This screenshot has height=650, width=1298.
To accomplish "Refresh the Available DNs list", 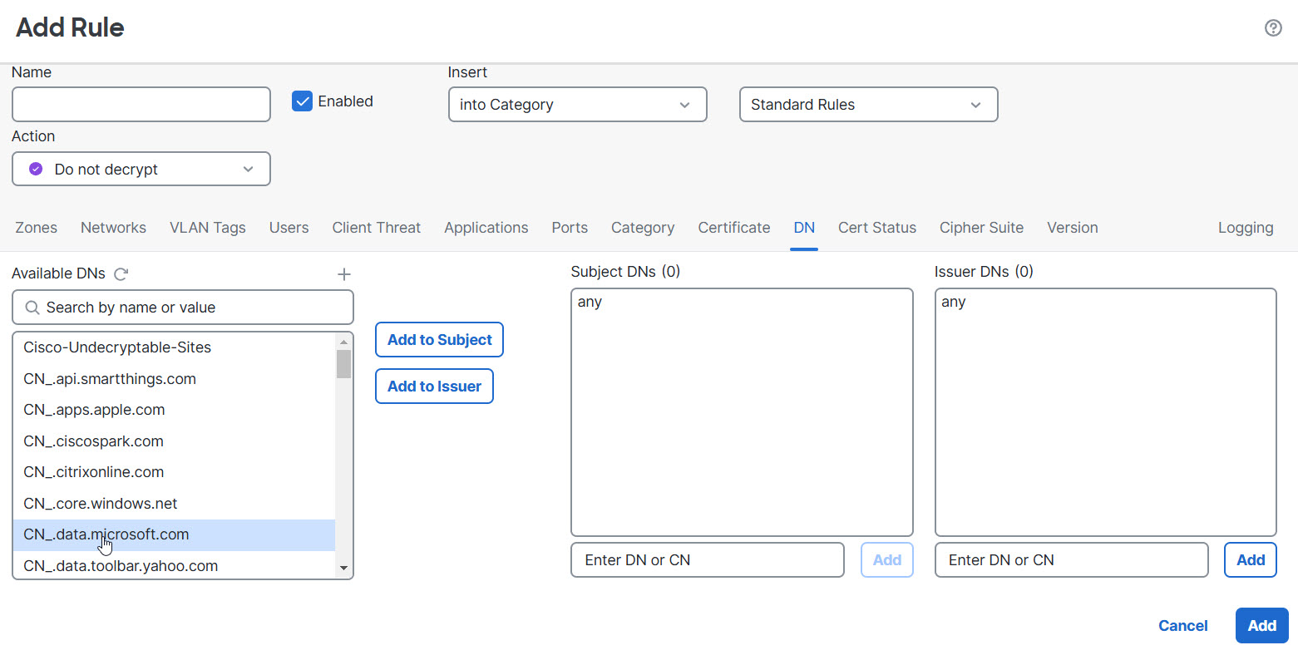I will point(120,273).
